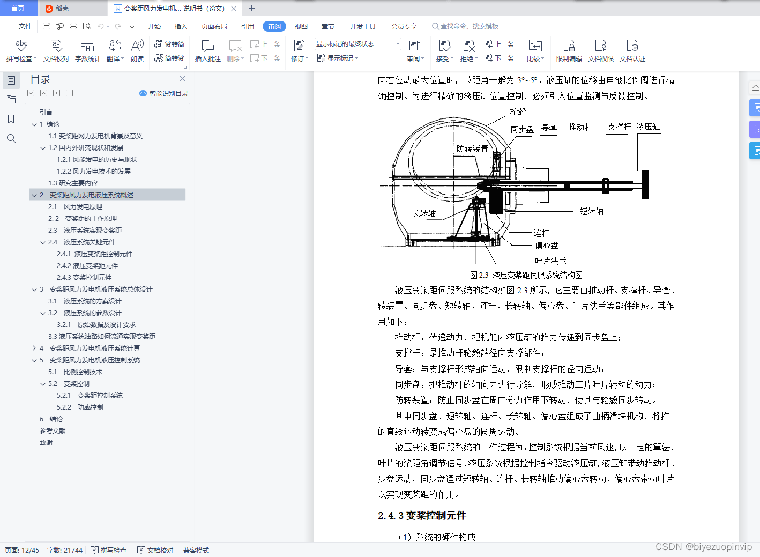Toggle the select-all checkbox in outline panel
Screen dimensions: 760x557
pyautogui.click(x=31, y=93)
